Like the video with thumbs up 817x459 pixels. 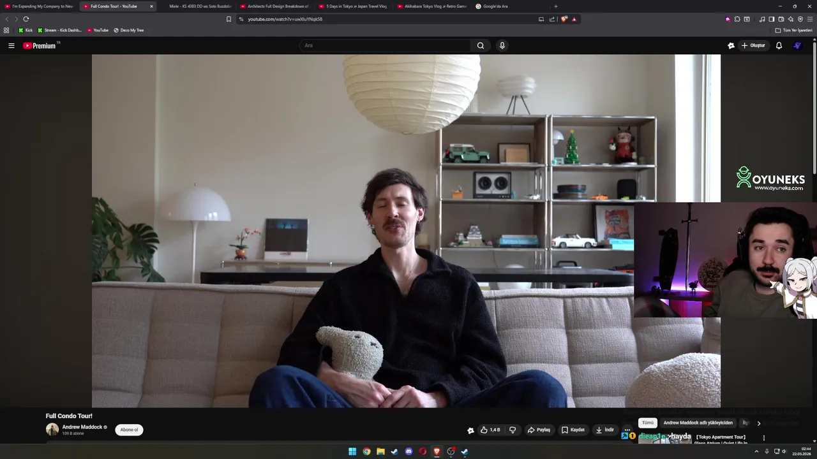(490, 430)
